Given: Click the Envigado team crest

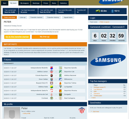Looking at the screenshot, I should (61, 94).
